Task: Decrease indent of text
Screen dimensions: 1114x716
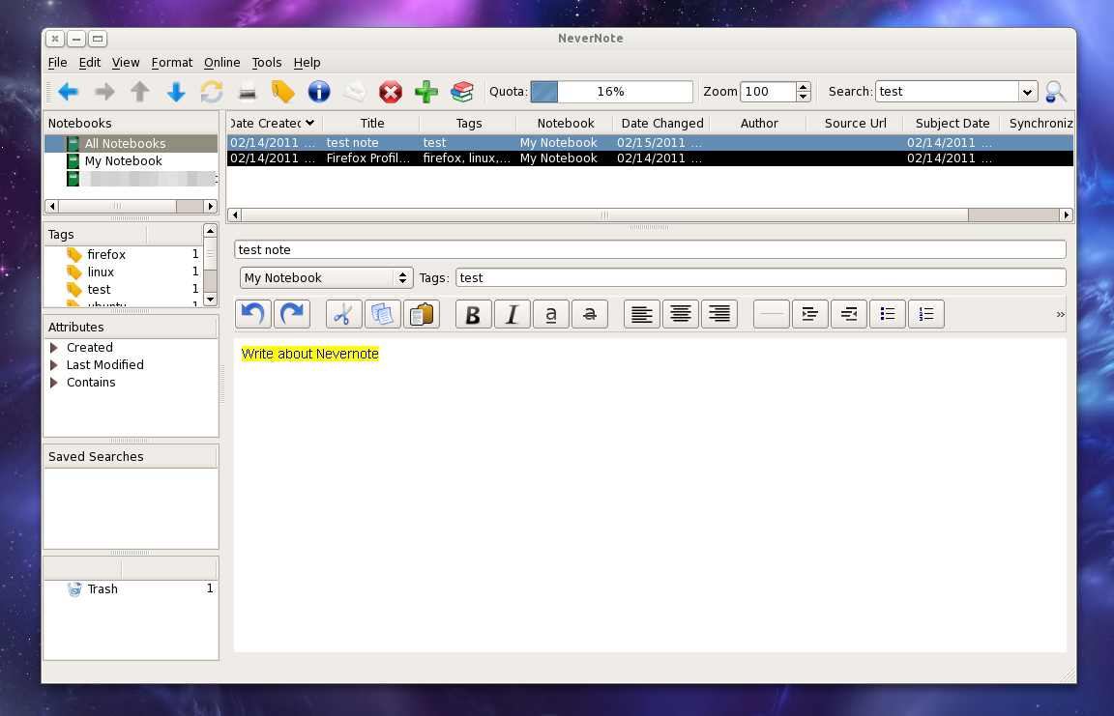Action: (x=849, y=314)
